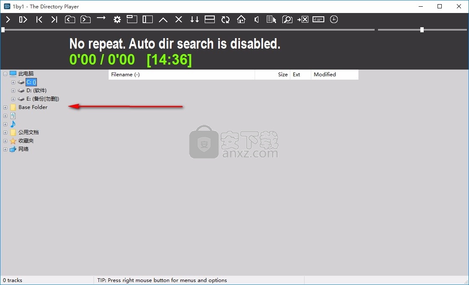Skip to the previous track

(x=39, y=19)
